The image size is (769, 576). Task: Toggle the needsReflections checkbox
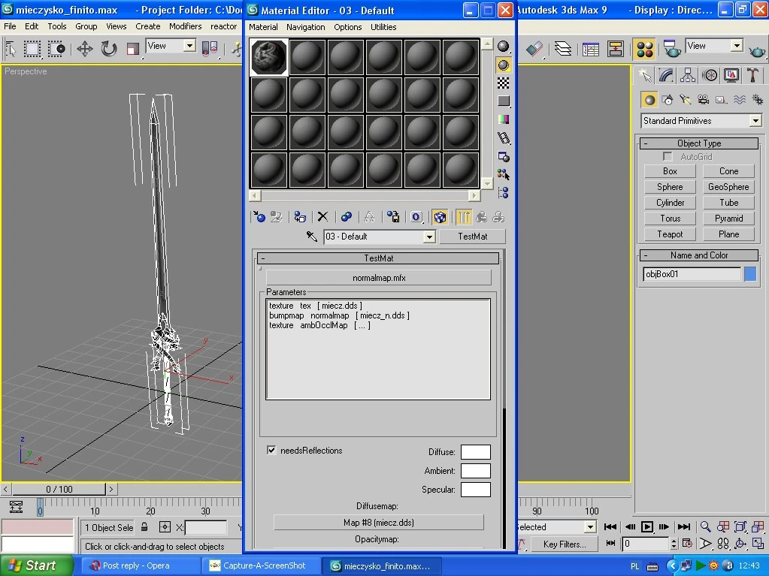(x=271, y=451)
